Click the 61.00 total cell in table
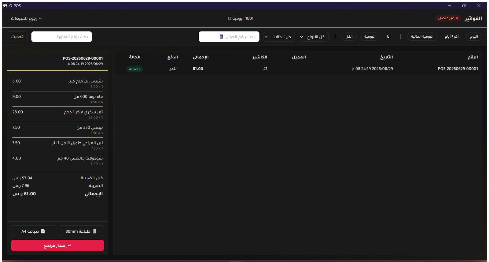The height and width of the screenshot is (262, 489). 198,69
